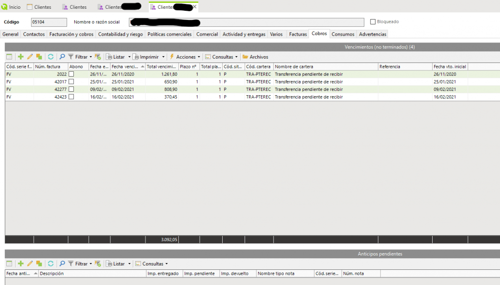Sort by Fecha anti... column in Anticipos
The height and width of the screenshot is (285, 500).
coord(21,273)
